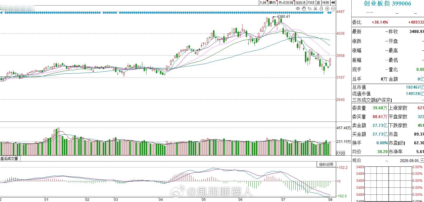Click the 均价 30.20 value
The image size is (424, 202).
click(x=382, y=152)
